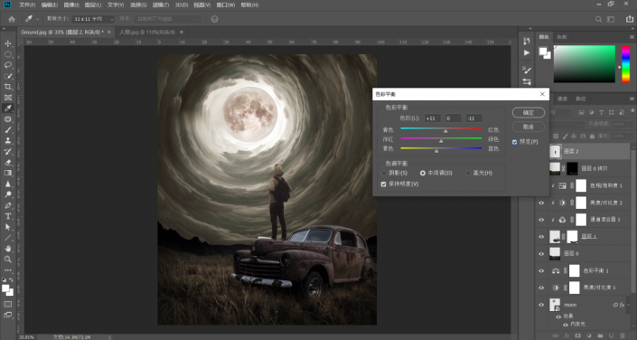
Task: Select the Hand tool
Action: pyautogui.click(x=8, y=249)
